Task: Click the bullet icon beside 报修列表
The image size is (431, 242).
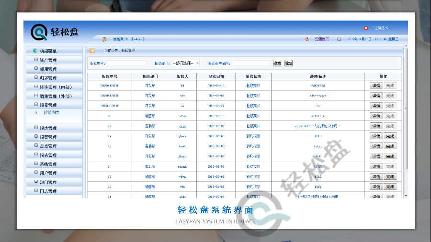Action: pyautogui.click(x=36, y=112)
